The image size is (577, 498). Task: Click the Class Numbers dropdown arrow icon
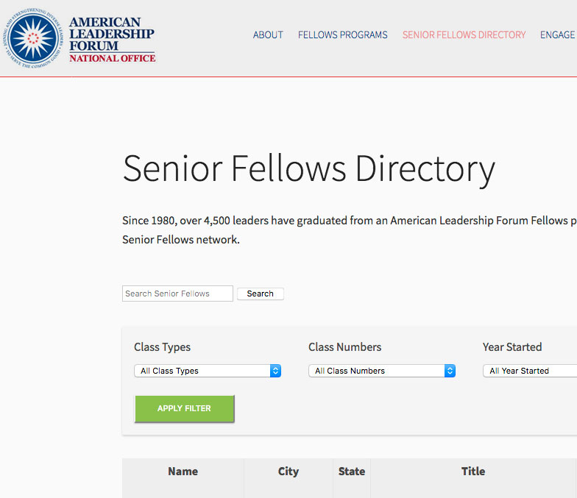450,371
